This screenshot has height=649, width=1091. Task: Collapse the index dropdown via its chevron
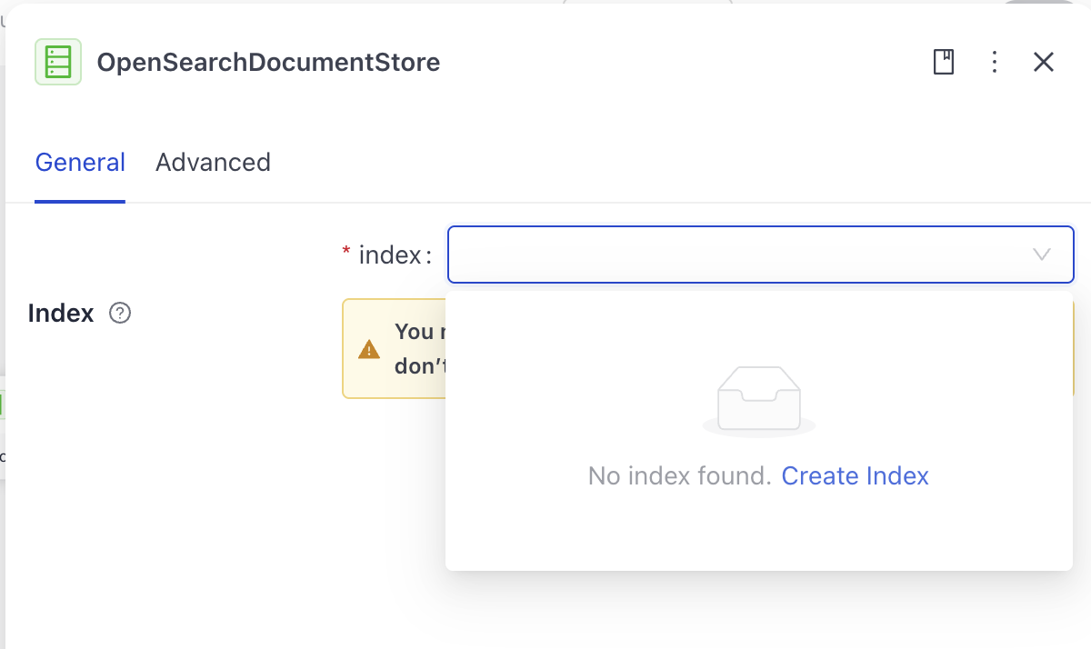click(x=1042, y=255)
